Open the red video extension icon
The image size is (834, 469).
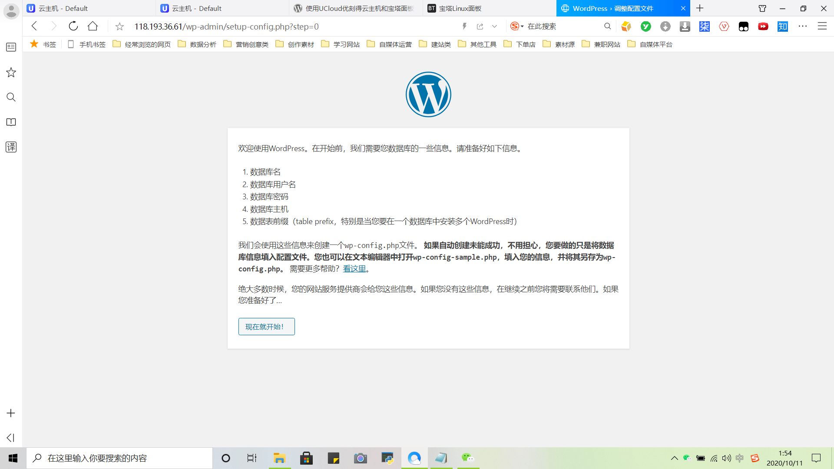763,26
